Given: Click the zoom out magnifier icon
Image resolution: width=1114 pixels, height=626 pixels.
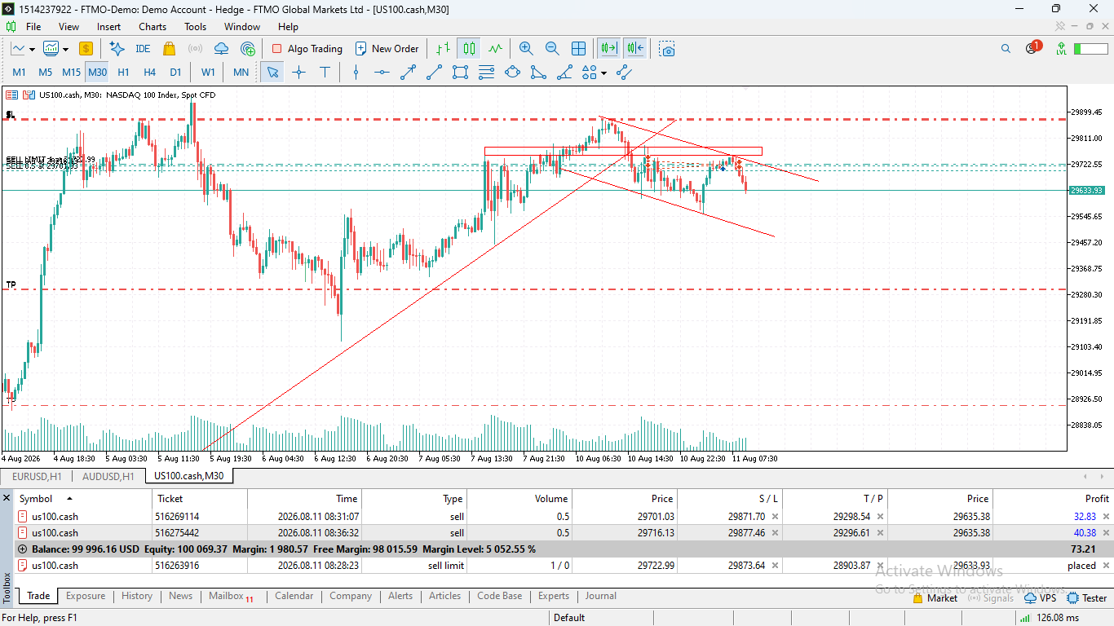Looking at the screenshot, I should (x=552, y=49).
